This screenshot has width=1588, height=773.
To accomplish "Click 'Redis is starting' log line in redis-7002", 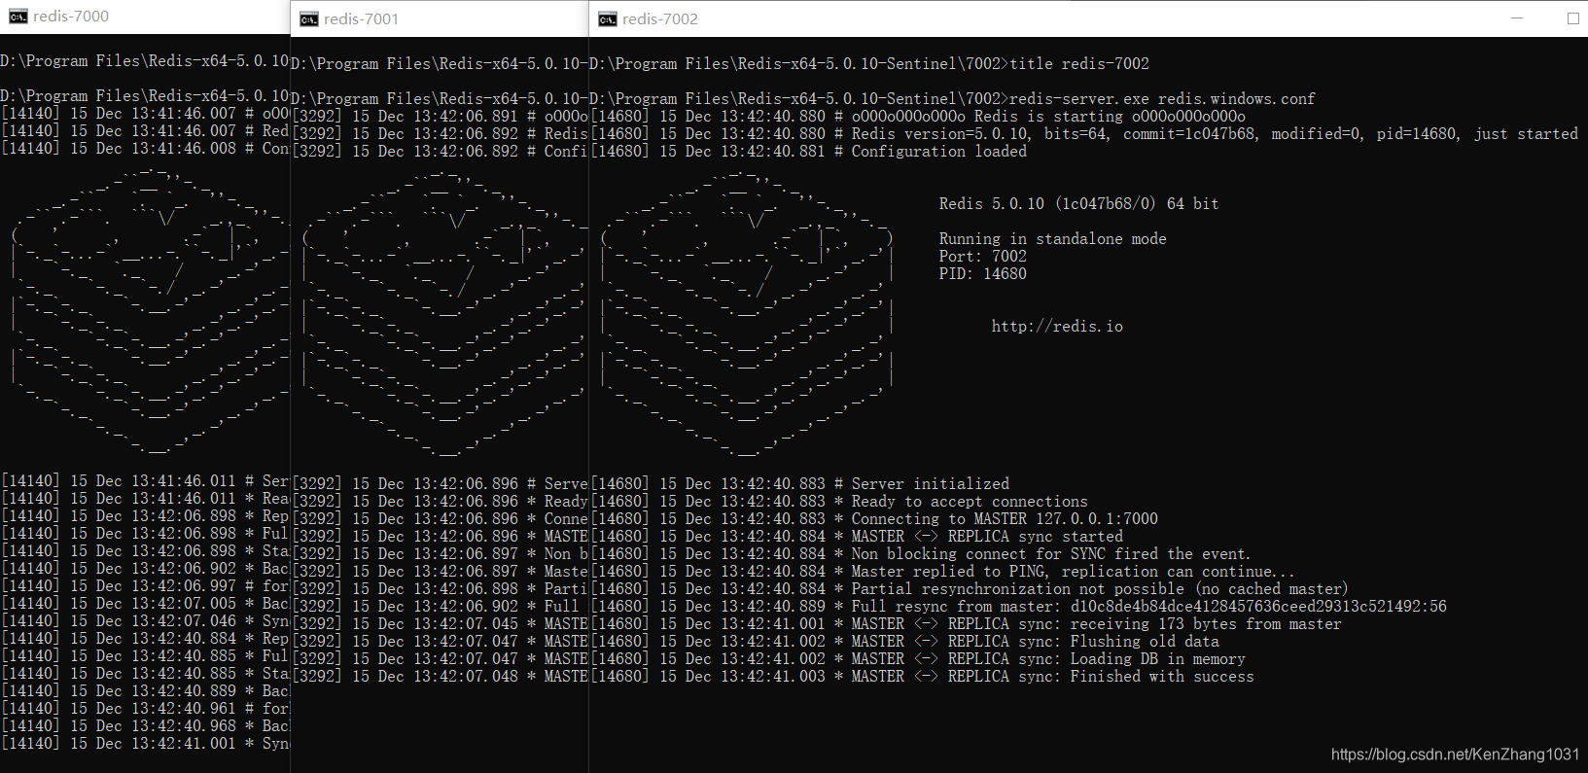I will 918,117.
